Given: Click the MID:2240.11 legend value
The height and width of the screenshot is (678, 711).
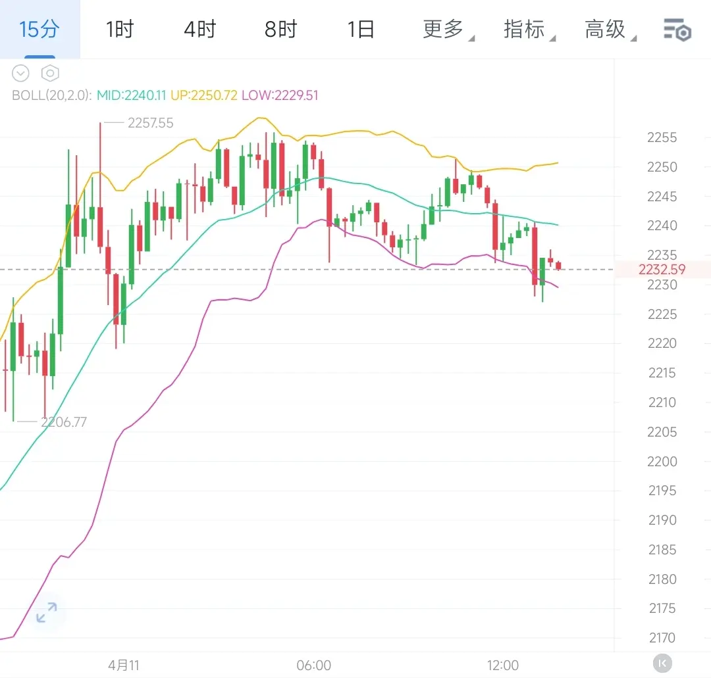Looking at the screenshot, I should click(131, 95).
